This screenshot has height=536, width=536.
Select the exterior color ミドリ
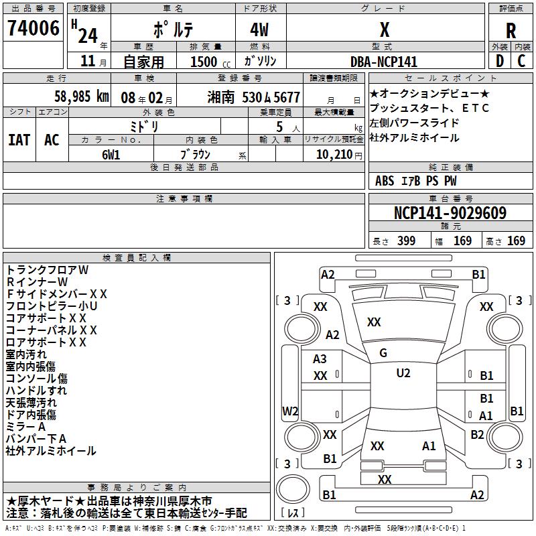point(144,127)
